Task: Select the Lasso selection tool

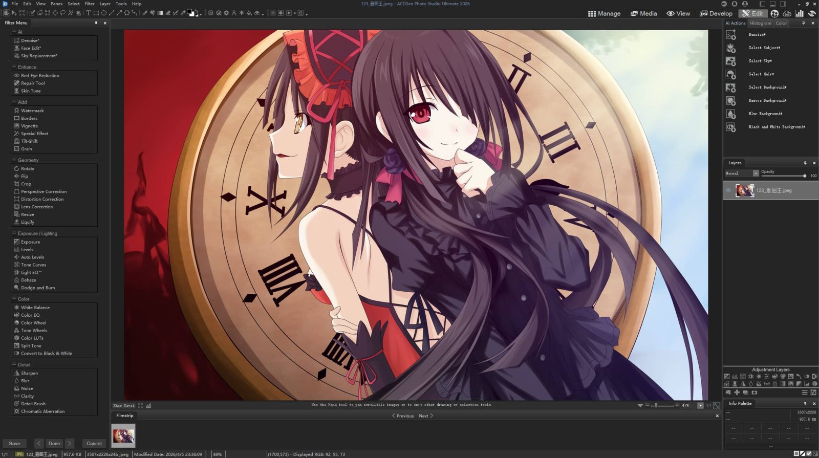Action: tap(62, 13)
